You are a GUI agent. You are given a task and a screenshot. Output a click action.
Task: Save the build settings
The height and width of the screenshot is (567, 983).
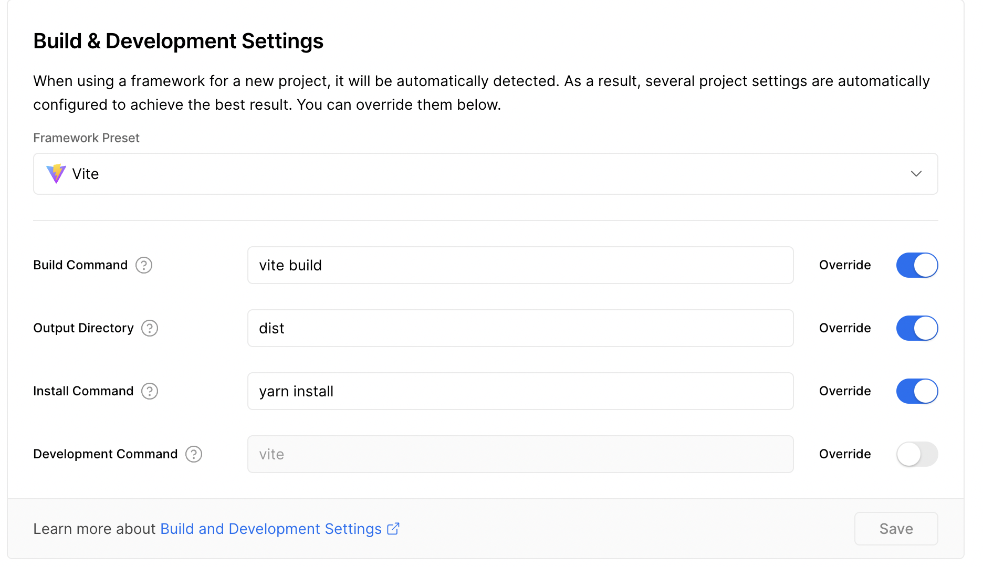point(896,529)
